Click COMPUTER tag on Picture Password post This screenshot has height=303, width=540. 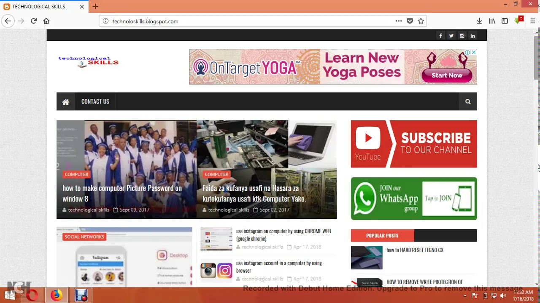[x=76, y=174]
